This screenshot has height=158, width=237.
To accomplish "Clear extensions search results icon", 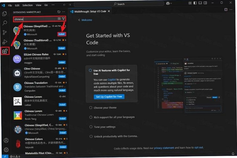I will tap(59, 19).
